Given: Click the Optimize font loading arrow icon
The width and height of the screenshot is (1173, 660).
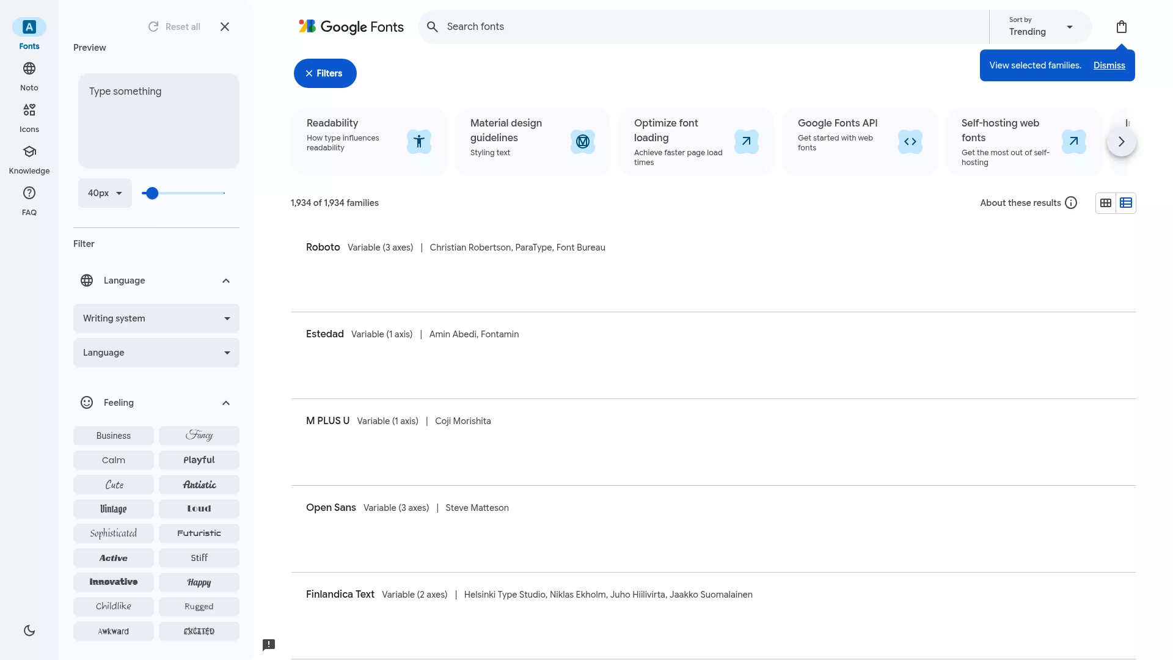Looking at the screenshot, I should pyautogui.click(x=747, y=142).
